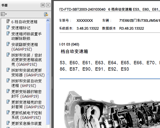The width and height of the screenshot is (160, 128).
Task: Click the model list line containing 'E60、E61、E63'
Action: [110, 63]
